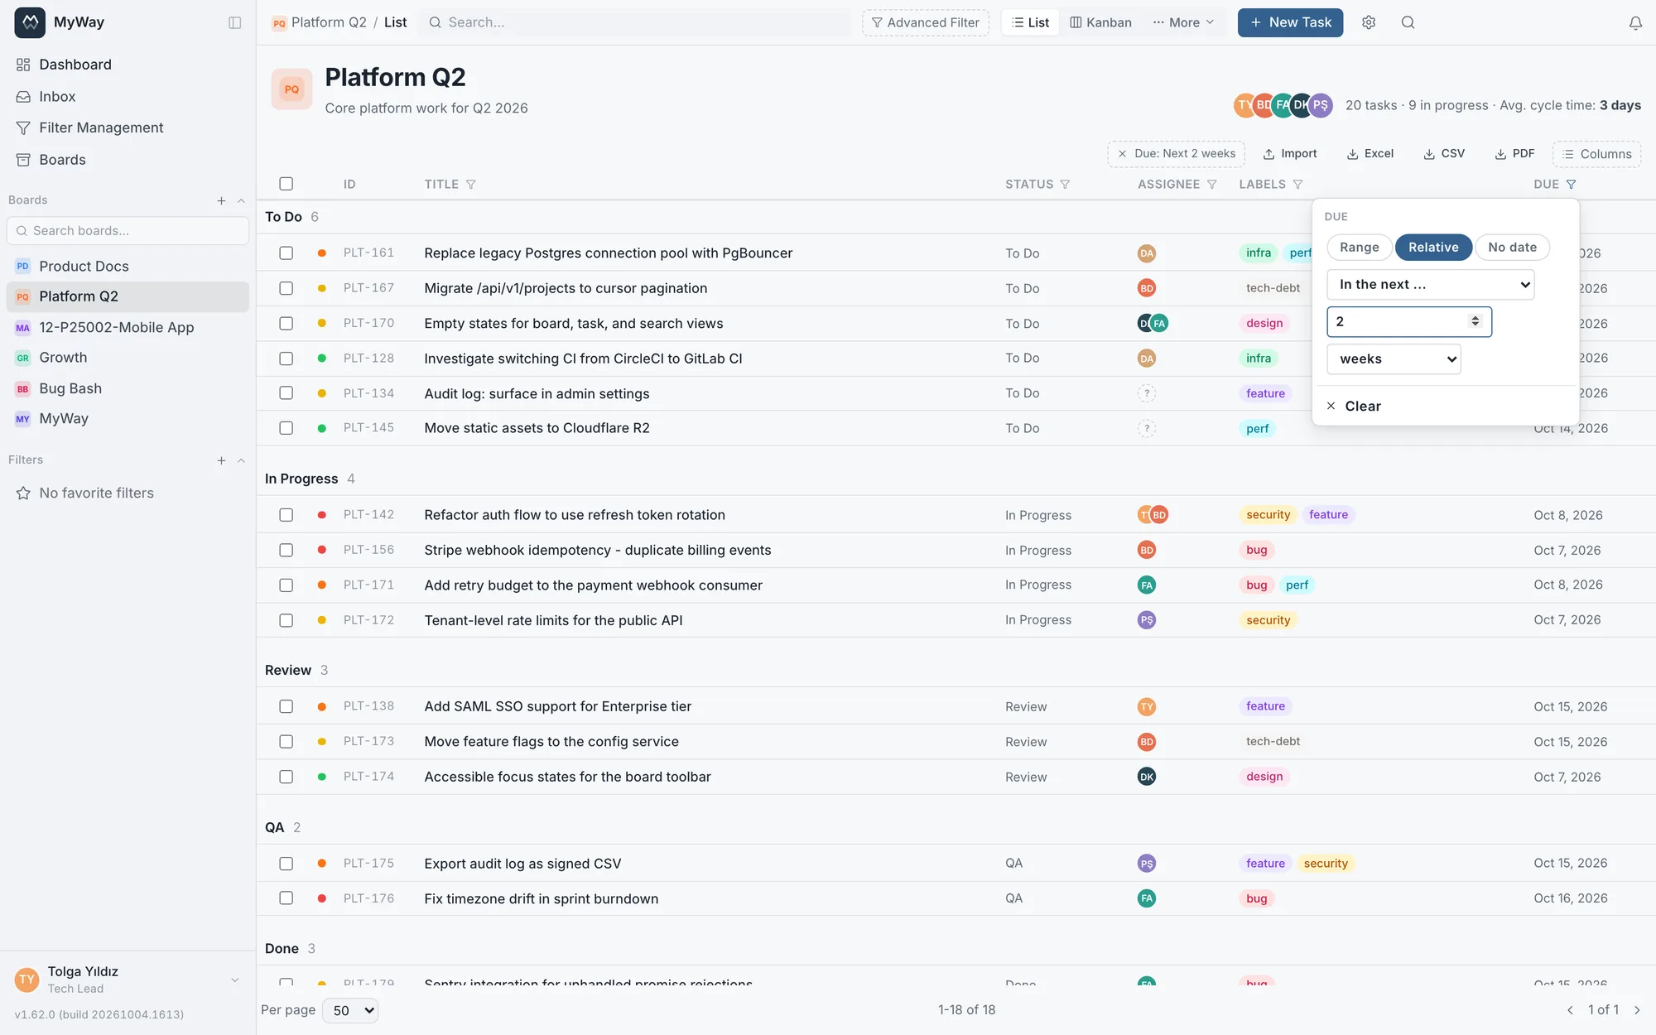Image resolution: width=1656 pixels, height=1035 pixels.
Task: Open notifications bell icon
Action: pos(1635,23)
